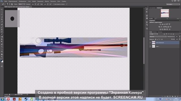The height and width of the screenshot is (101, 181).
Task: Toggle visibility of the selected top layer
Action: coord(150,43)
